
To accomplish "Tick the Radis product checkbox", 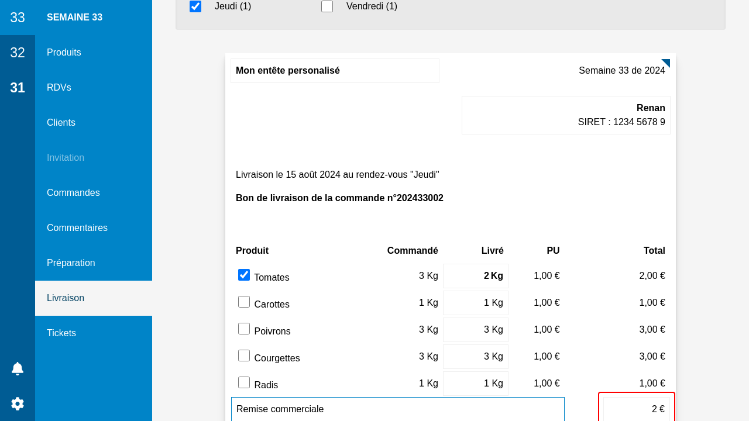I will [x=244, y=382].
